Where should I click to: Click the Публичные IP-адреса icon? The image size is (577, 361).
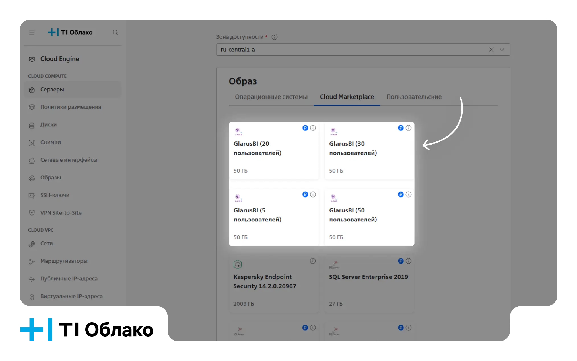(x=32, y=279)
